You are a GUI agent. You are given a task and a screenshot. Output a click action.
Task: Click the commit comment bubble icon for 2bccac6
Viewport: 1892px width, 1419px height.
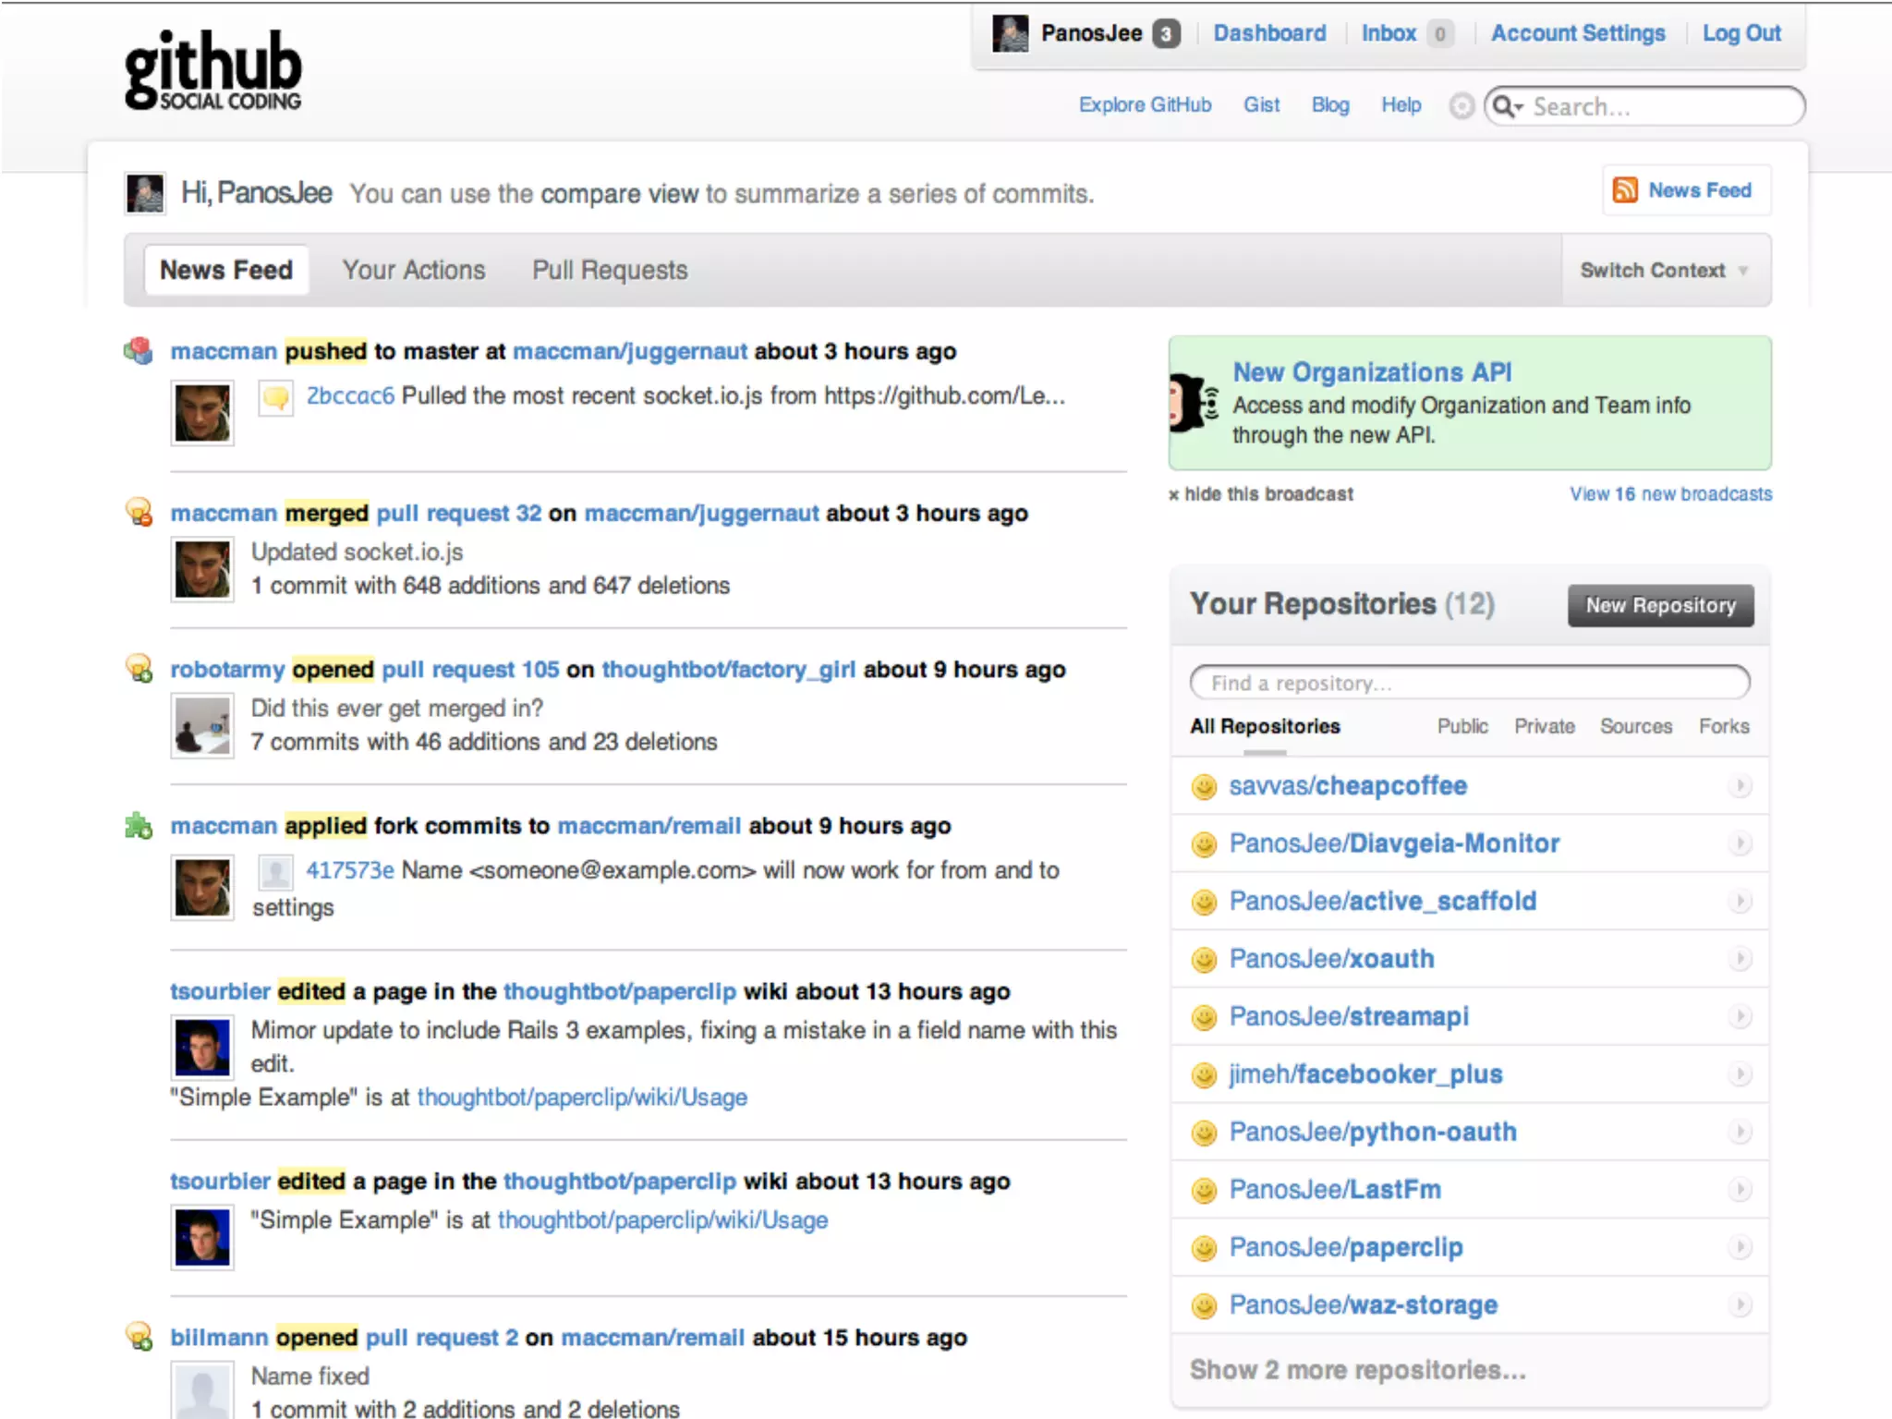click(275, 397)
